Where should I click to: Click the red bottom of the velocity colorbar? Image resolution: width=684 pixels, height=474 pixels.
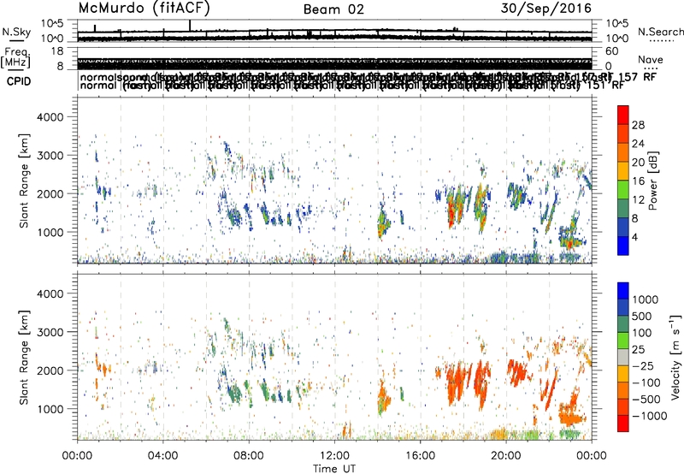coord(623,424)
